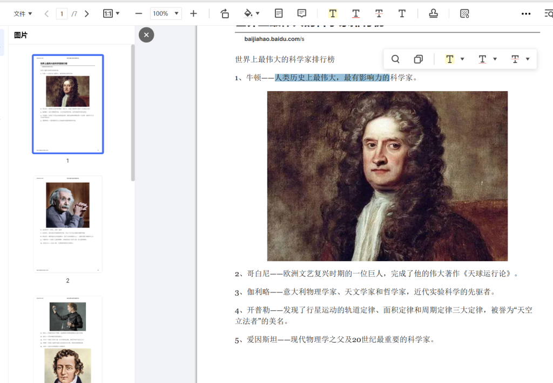553x383 pixels.
Task: Highlight selection using popup highlight T
Action: click(x=450, y=59)
